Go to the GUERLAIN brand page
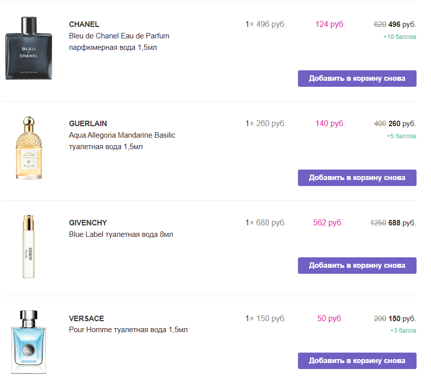The width and height of the screenshot is (431, 384). pyautogui.click(x=88, y=124)
